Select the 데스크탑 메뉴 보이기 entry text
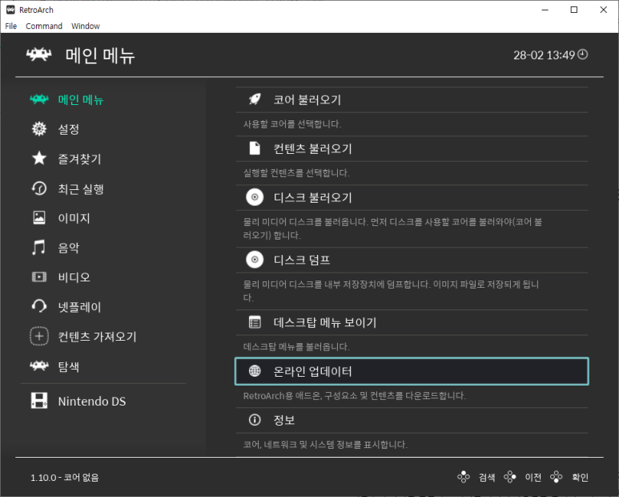The image size is (619, 497). tap(325, 322)
